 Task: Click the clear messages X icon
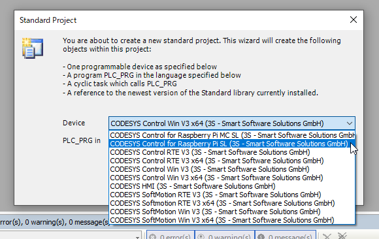(327, 236)
